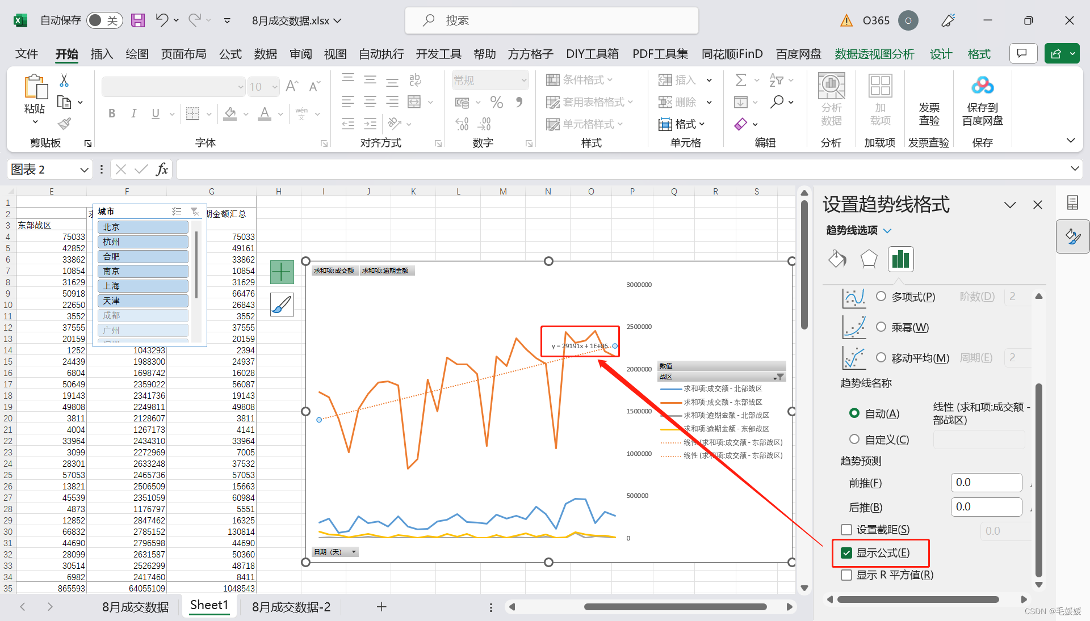Click the AutoSum sigma icon
The image size is (1090, 621).
[x=741, y=80]
